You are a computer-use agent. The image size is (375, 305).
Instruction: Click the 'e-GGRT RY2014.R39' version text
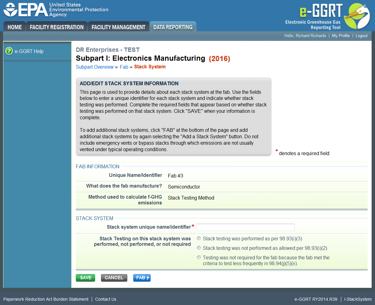point(316,299)
